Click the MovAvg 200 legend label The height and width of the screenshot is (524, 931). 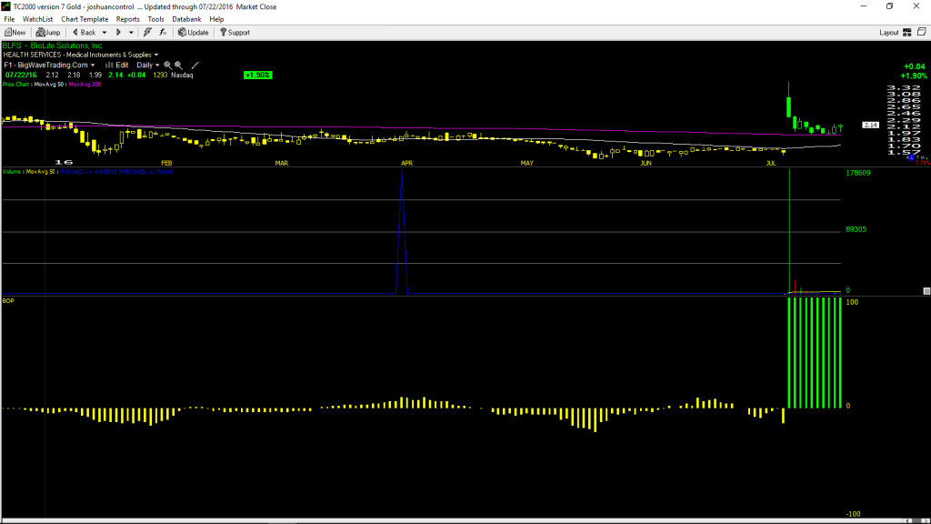[x=85, y=85]
